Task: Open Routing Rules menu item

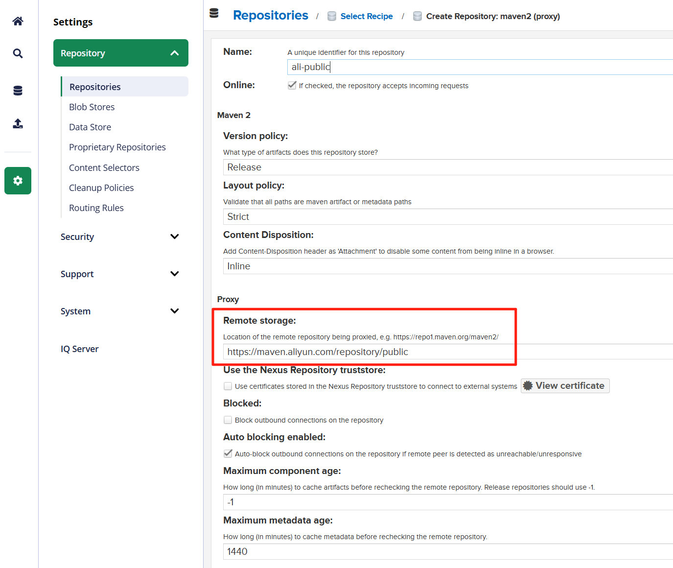Action: [x=96, y=208]
